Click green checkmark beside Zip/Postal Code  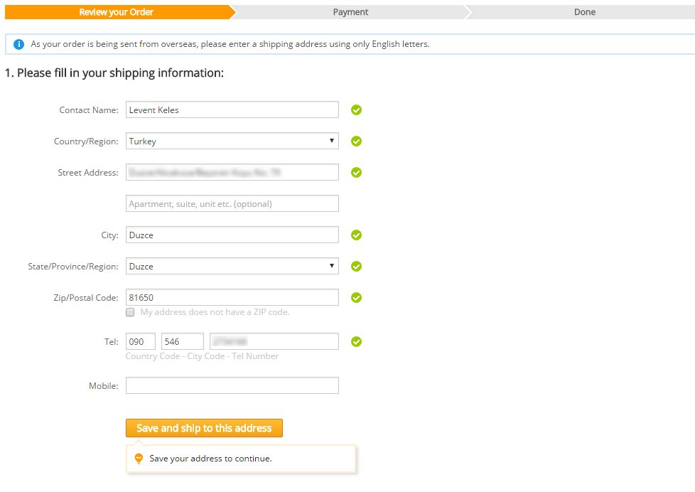click(357, 298)
